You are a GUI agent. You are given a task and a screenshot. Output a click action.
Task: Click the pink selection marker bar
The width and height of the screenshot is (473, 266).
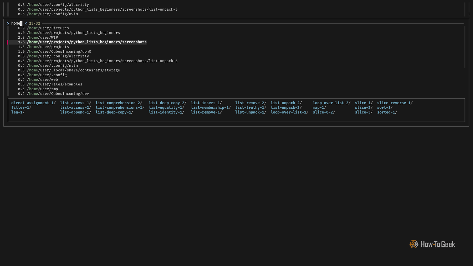[8, 42]
